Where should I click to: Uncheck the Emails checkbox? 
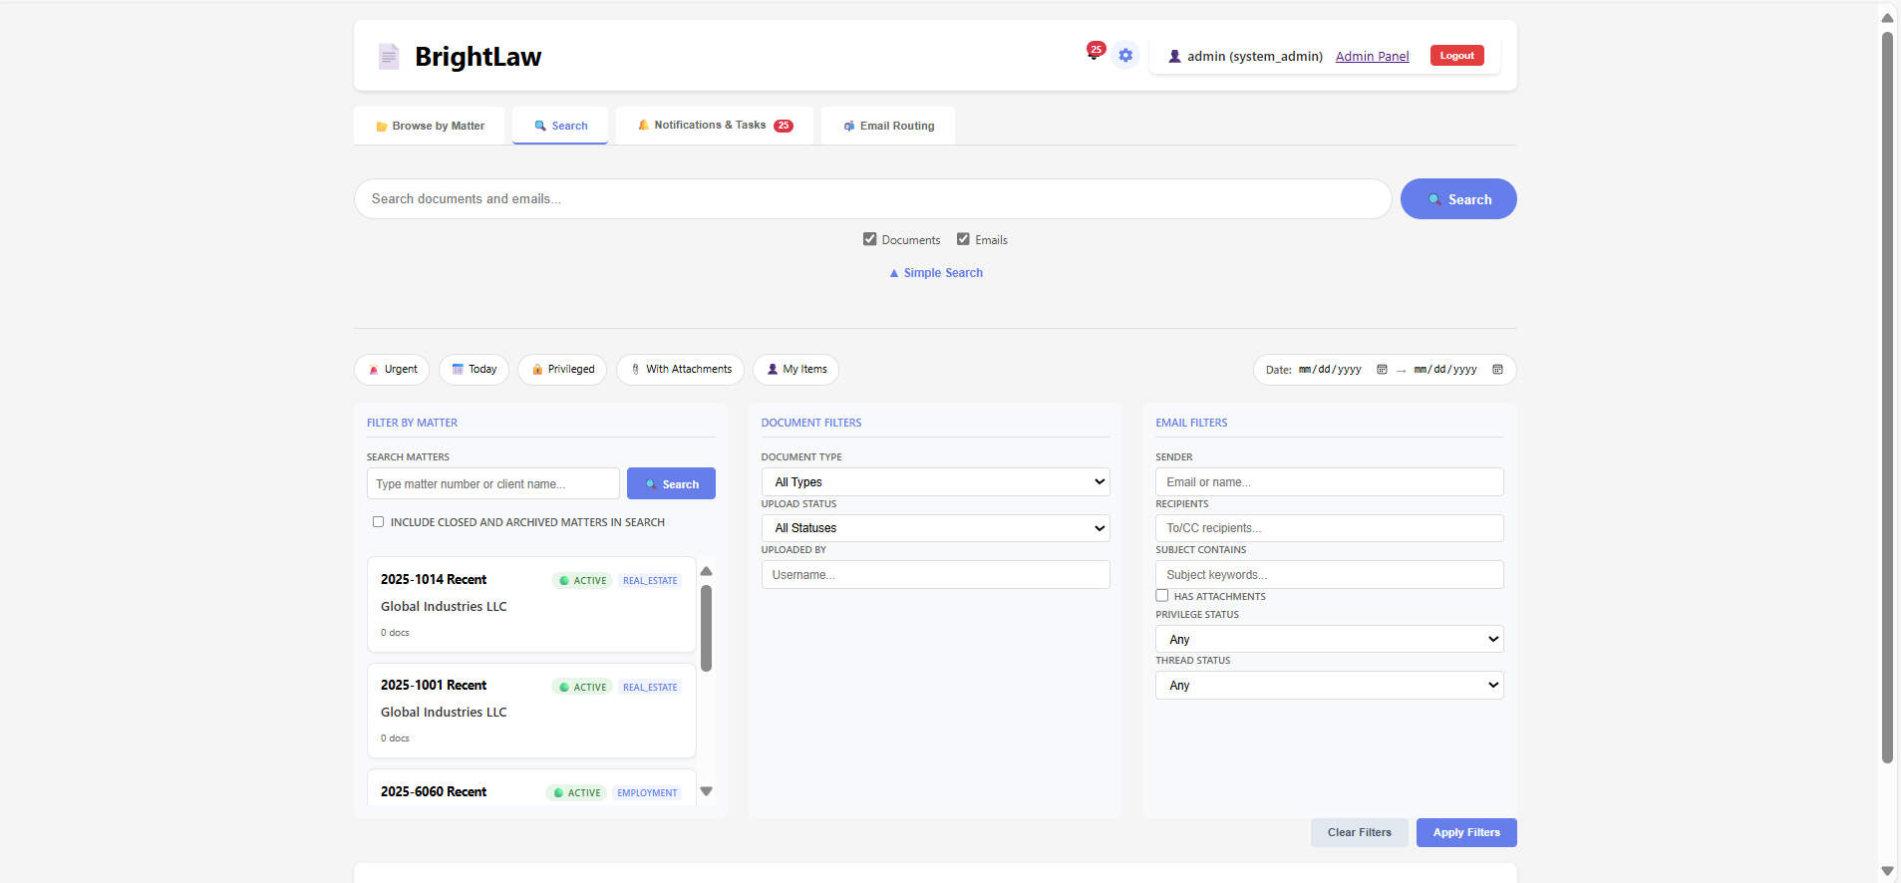[x=963, y=239]
